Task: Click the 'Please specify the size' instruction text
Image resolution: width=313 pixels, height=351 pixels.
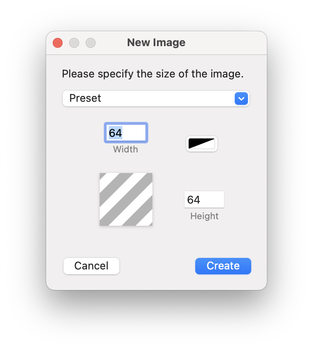Action: click(x=153, y=74)
